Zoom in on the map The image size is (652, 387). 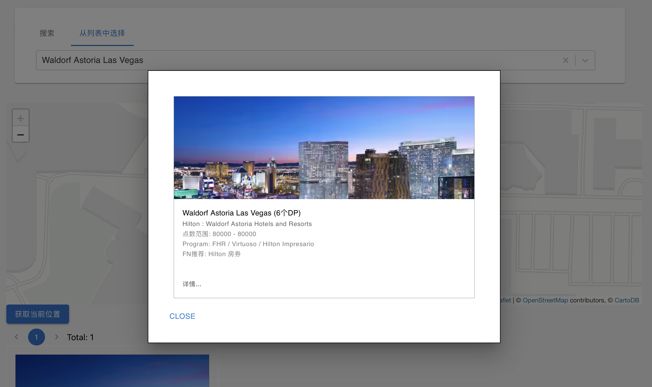pyautogui.click(x=21, y=118)
